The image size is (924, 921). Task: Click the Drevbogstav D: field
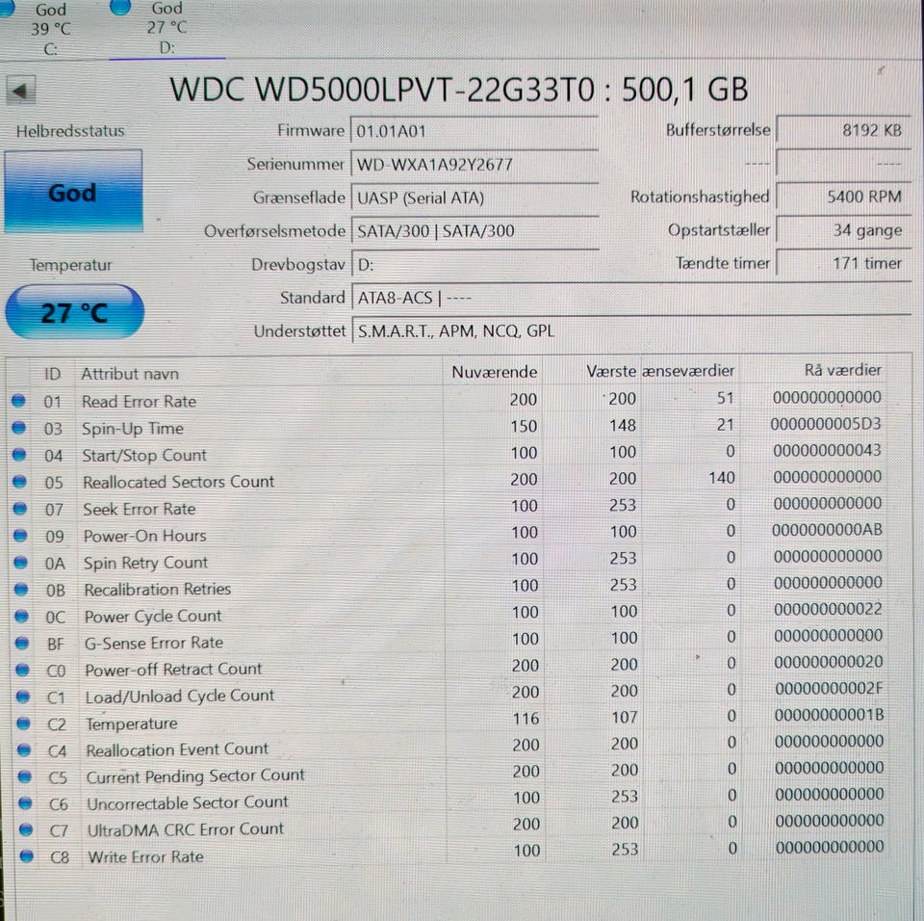(x=475, y=264)
